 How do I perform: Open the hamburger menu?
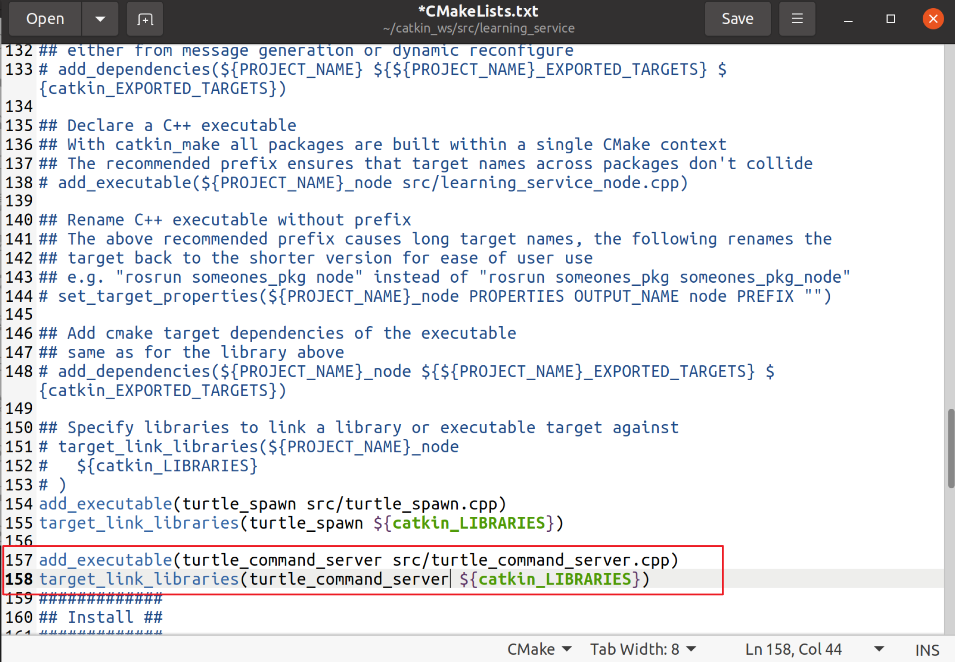pos(797,19)
